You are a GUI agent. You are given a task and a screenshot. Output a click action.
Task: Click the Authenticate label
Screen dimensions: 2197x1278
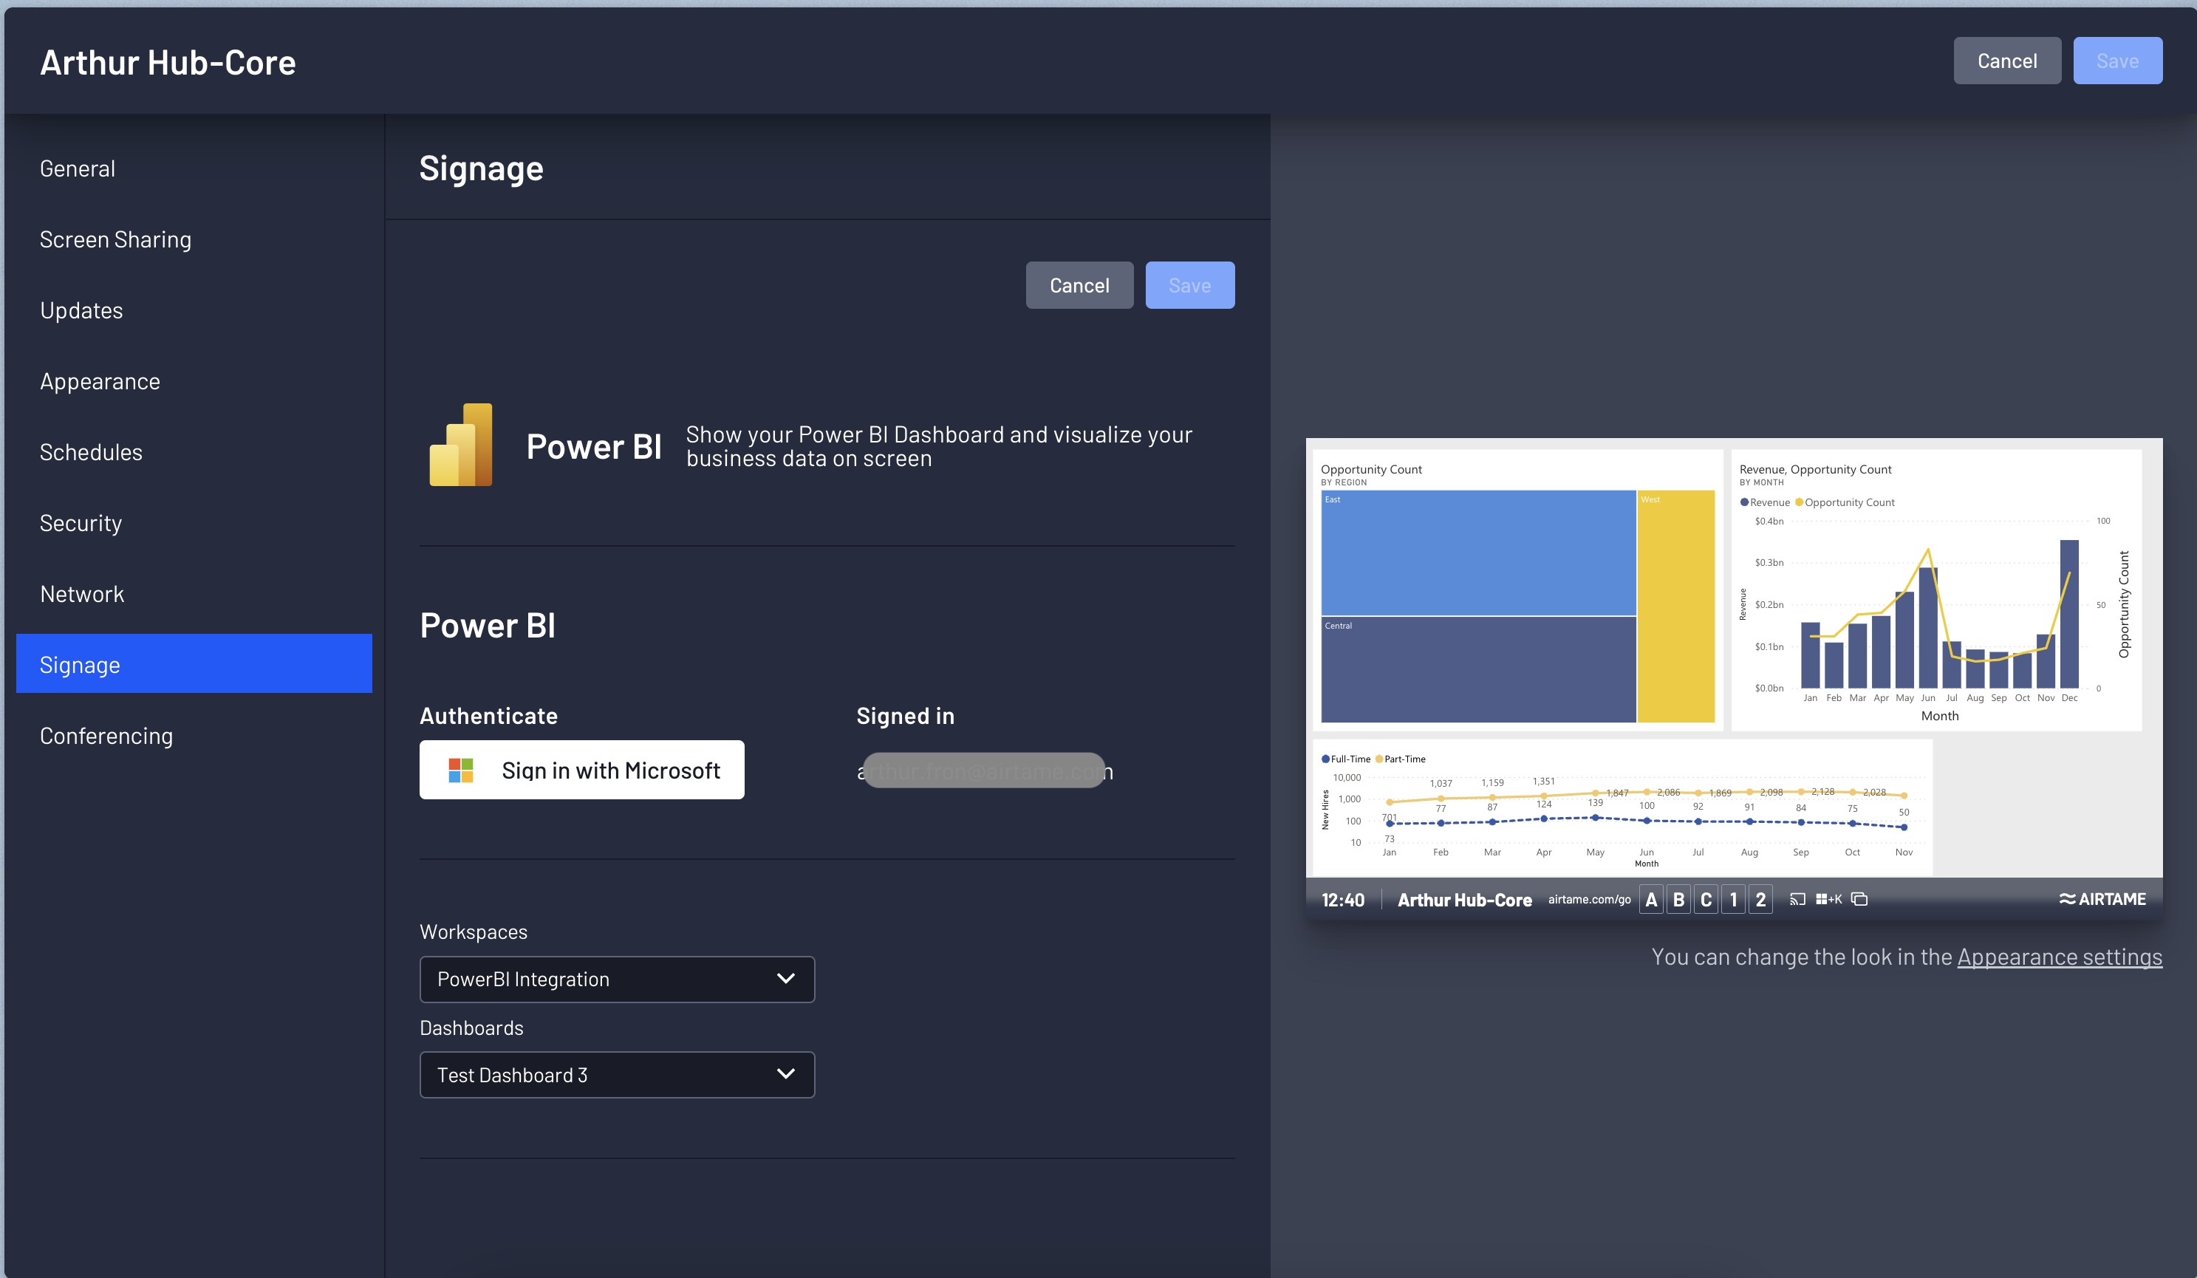tap(488, 716)
